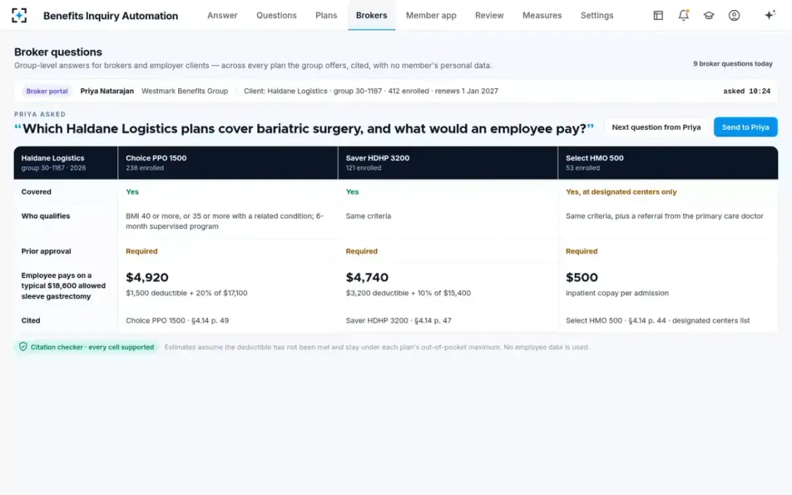Click Same criteria plus referral text

[665, 216]
